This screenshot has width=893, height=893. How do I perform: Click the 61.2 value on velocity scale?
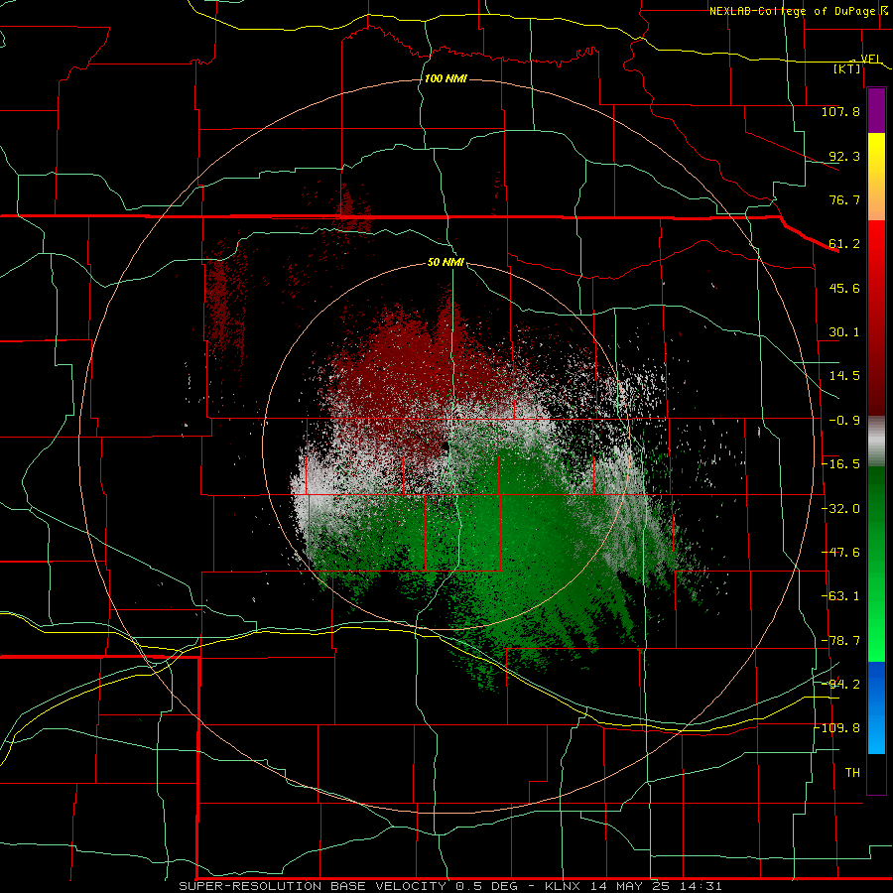tap(844, 244)
